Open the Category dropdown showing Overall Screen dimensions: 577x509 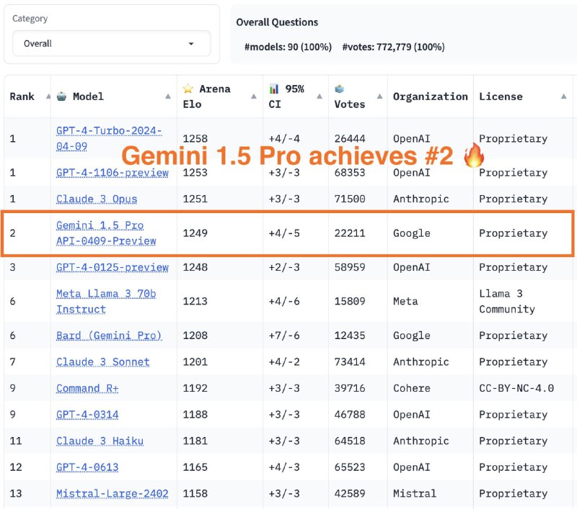coord(112,43)
